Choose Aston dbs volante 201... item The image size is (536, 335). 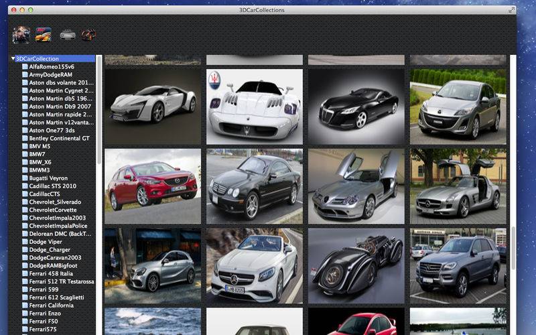coord(61,82)
